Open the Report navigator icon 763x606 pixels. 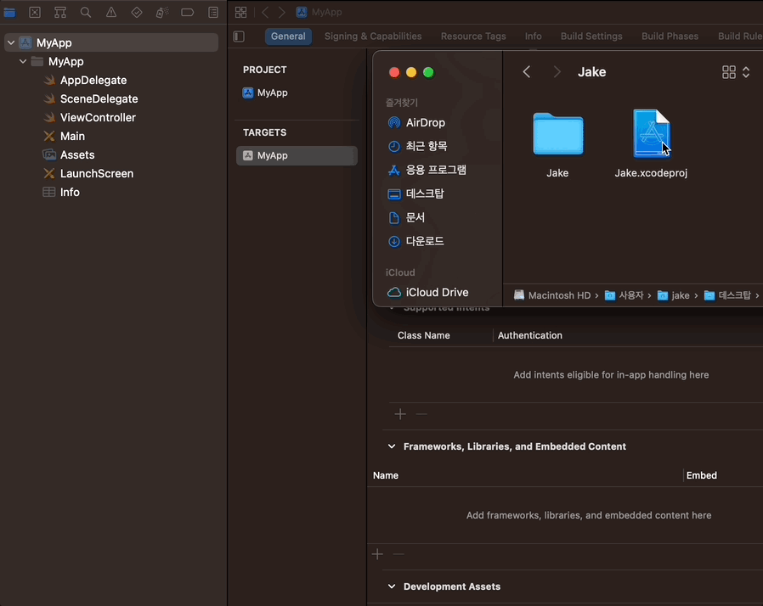click(x=213, y=13)
